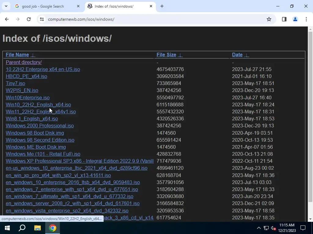
Task: Select the 'Index of /isos/windows/' tab
Action: (120, 6)
